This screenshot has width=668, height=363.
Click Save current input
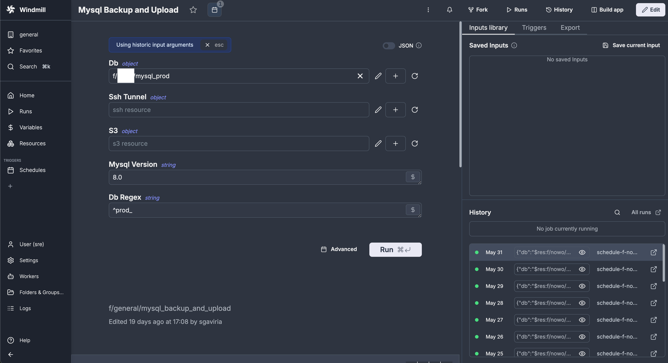click(631, 45)
